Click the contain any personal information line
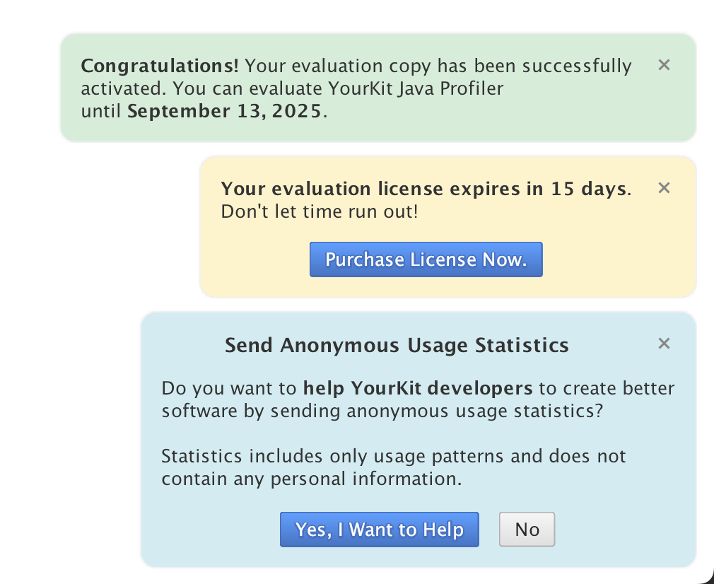 click(311, 479)
